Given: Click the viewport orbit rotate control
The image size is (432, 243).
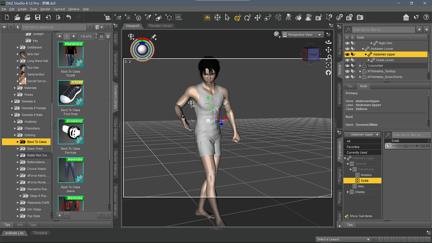Looking at the screenshot, I should 328,42.
